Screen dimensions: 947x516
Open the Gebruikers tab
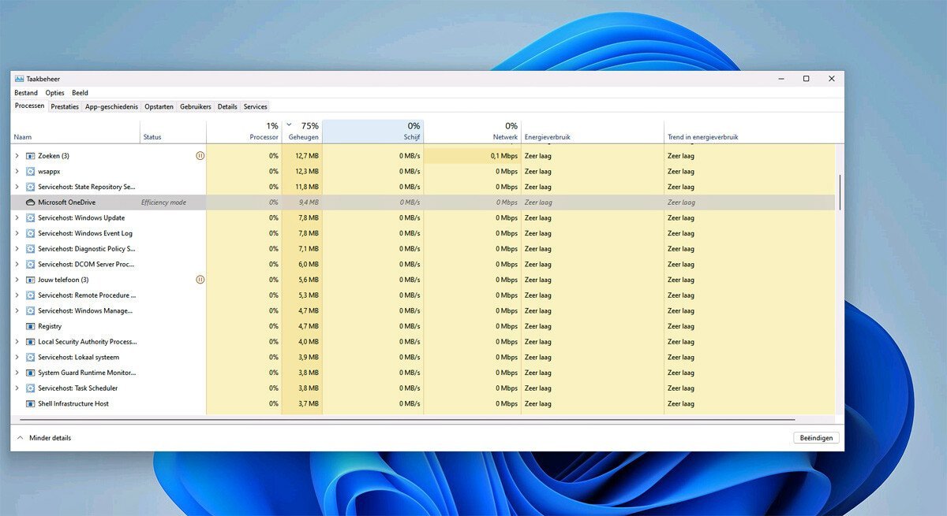click(x=196, y=106)
